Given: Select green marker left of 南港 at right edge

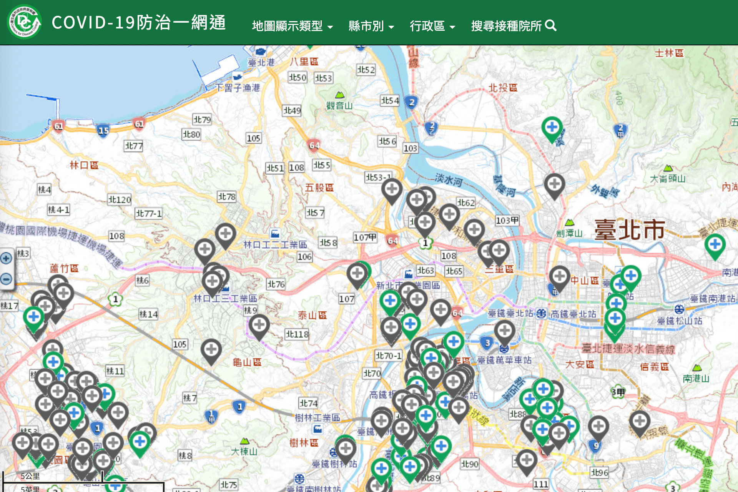Looking at the screenshot, I should [715, 244].
